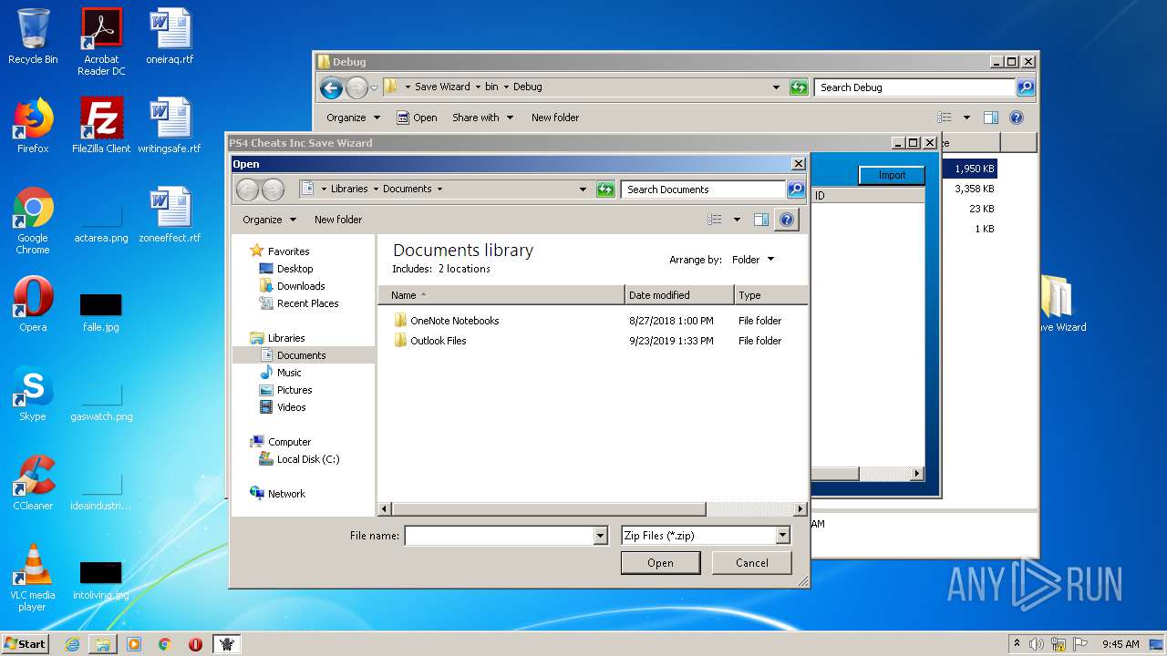Select the Documents library in navigation pane
The width and height of the screenshot is (1167, 656).
[303, 355]
